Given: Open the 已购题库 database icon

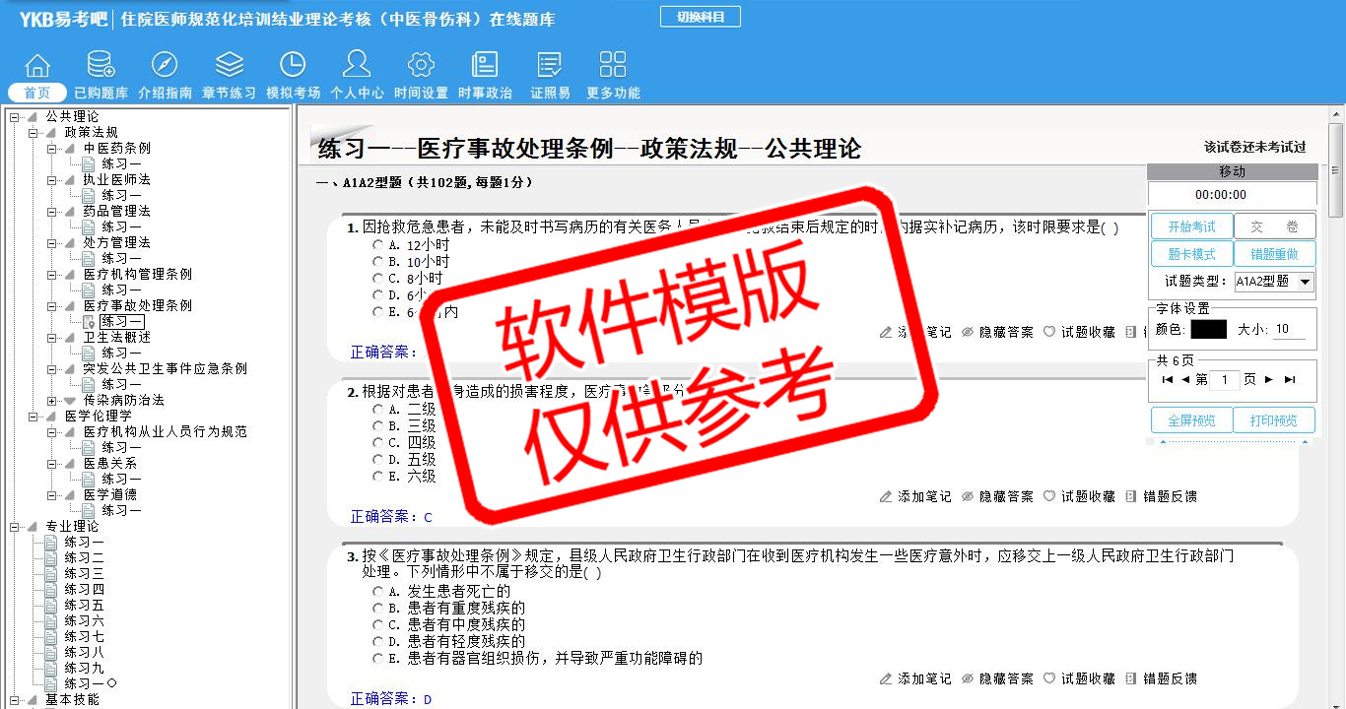Looking at the screenshot, I should pyautogui.click(x=101, y=65).
